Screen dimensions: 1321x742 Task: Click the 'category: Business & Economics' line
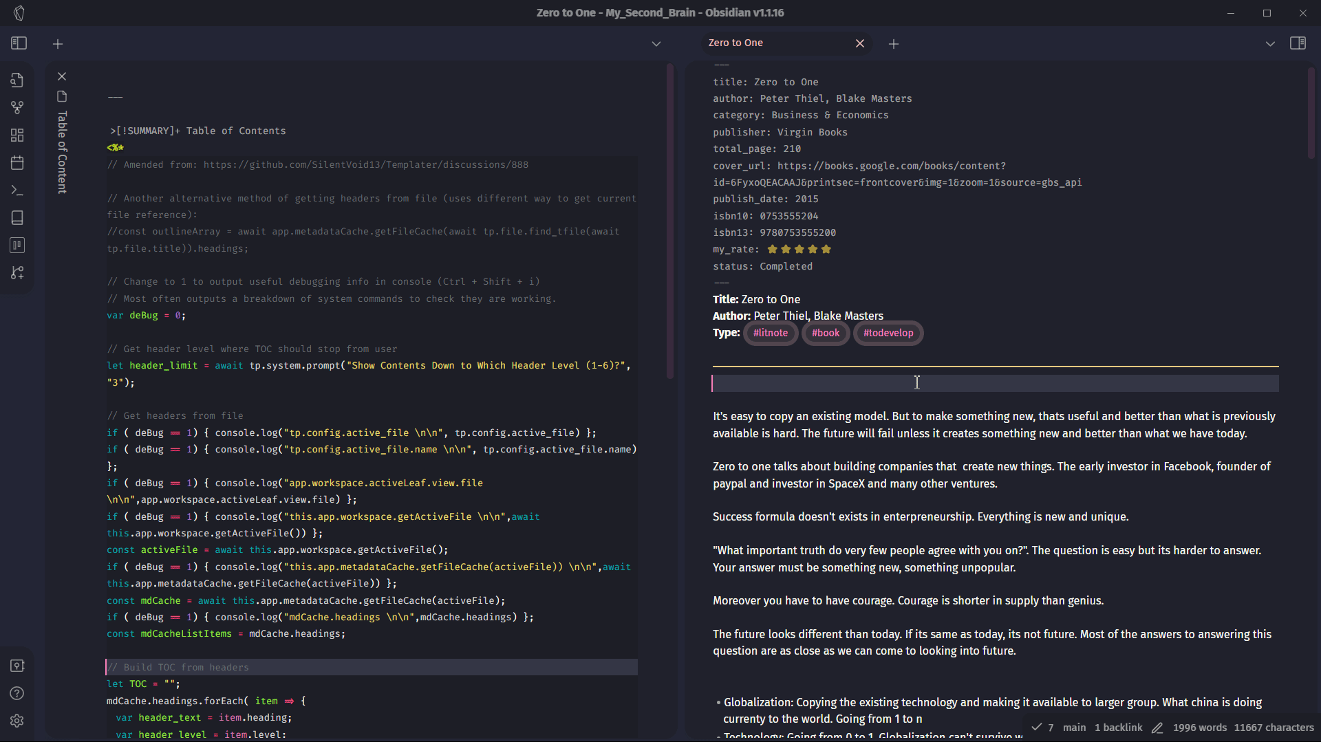[x=800, y=115]
